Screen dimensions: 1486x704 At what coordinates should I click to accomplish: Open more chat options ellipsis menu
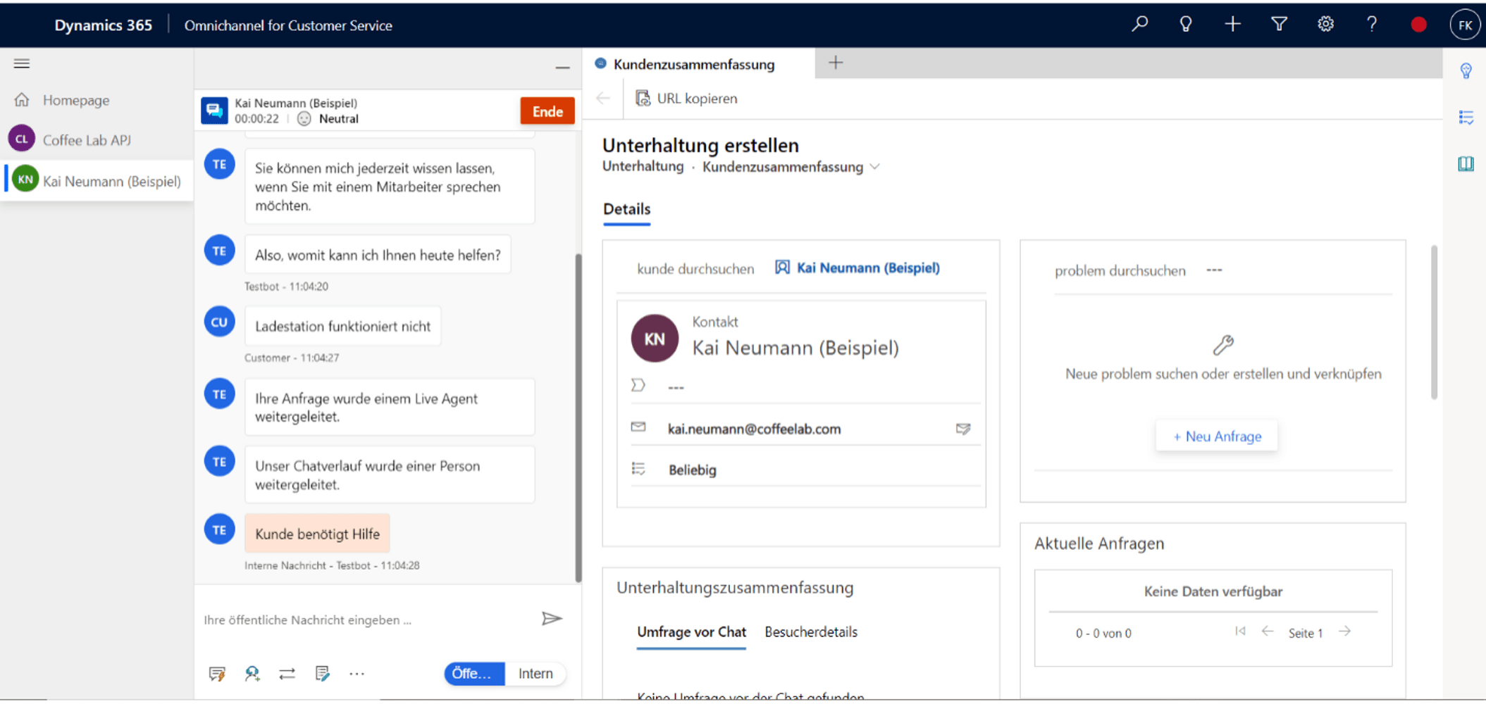click(x=357, y=674)
